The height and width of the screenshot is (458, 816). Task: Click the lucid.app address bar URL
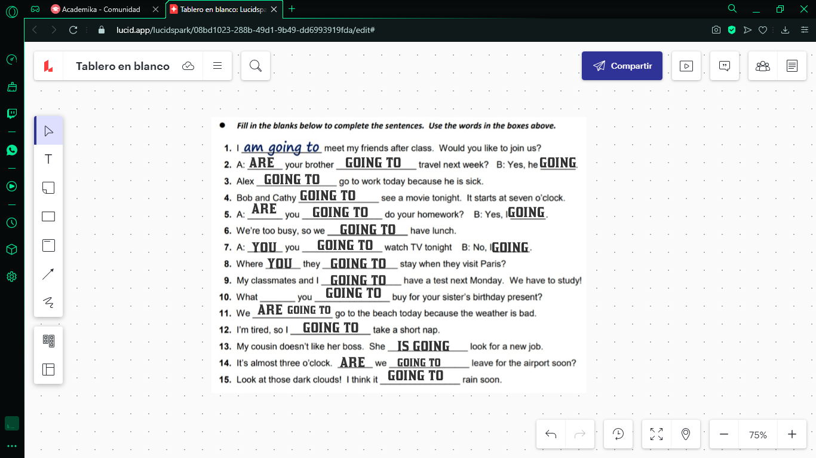pos(246,30)
